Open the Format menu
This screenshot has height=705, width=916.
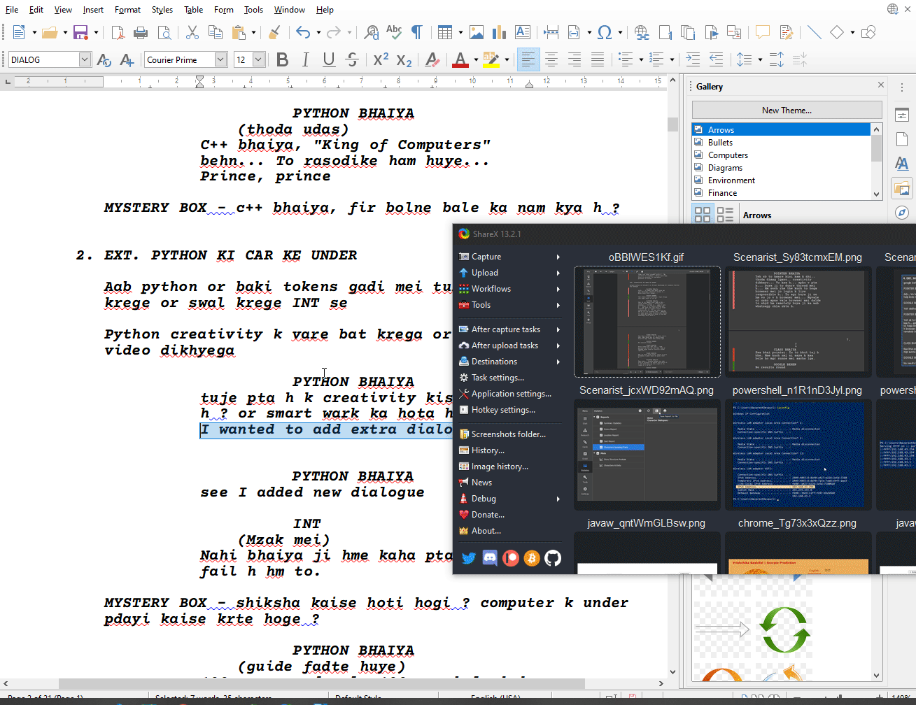[x=127, y=10]
